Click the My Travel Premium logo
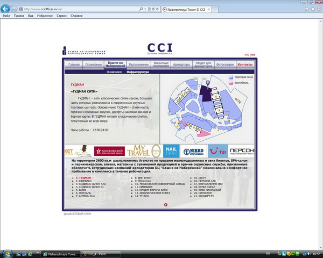The image size is (323, 258). click(x=139, y=151)
